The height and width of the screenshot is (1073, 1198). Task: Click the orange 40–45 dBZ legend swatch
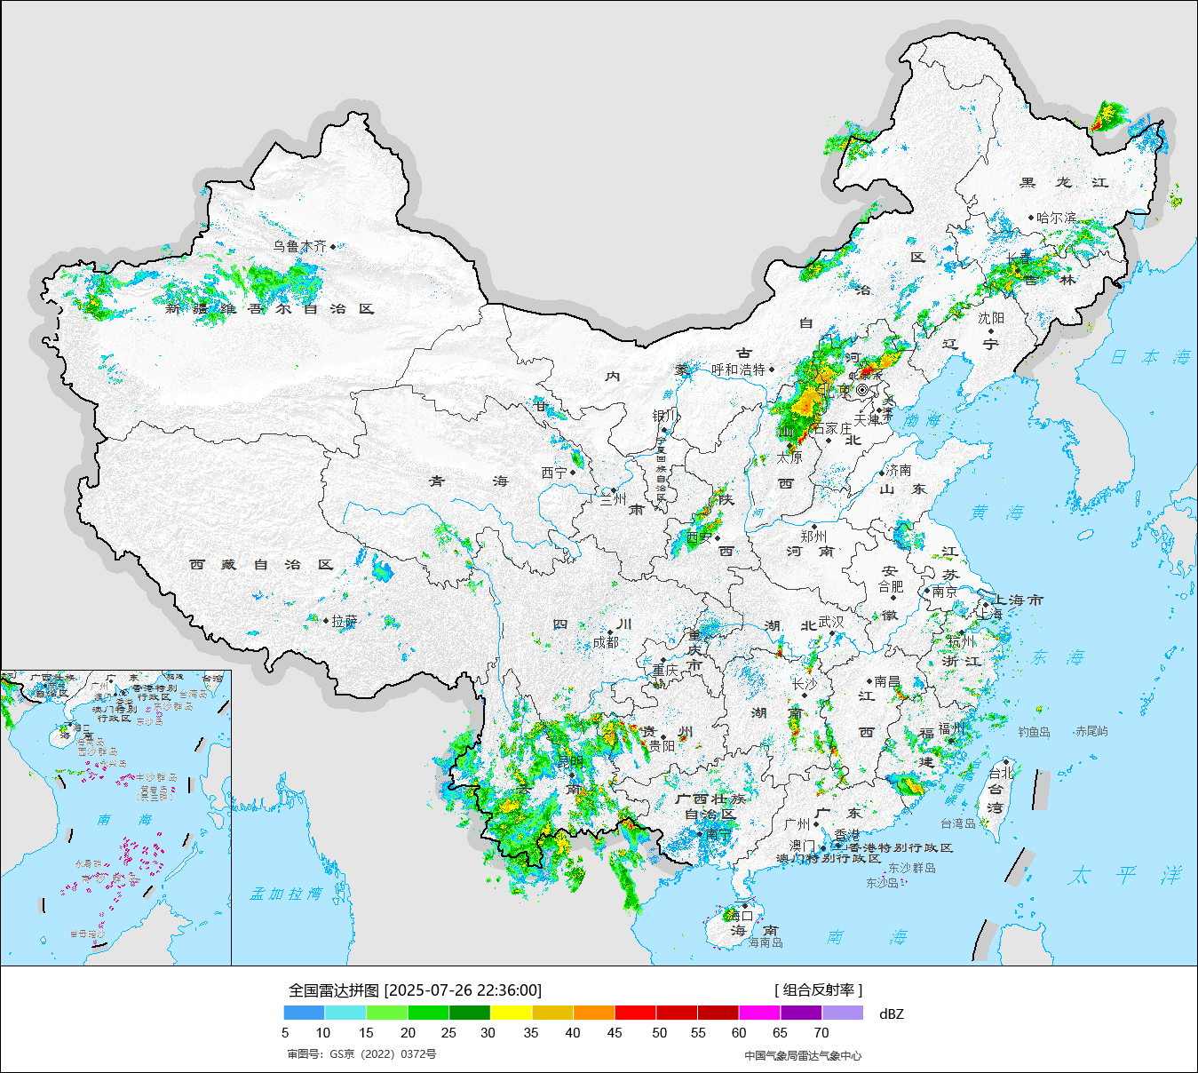(594, 1013)
